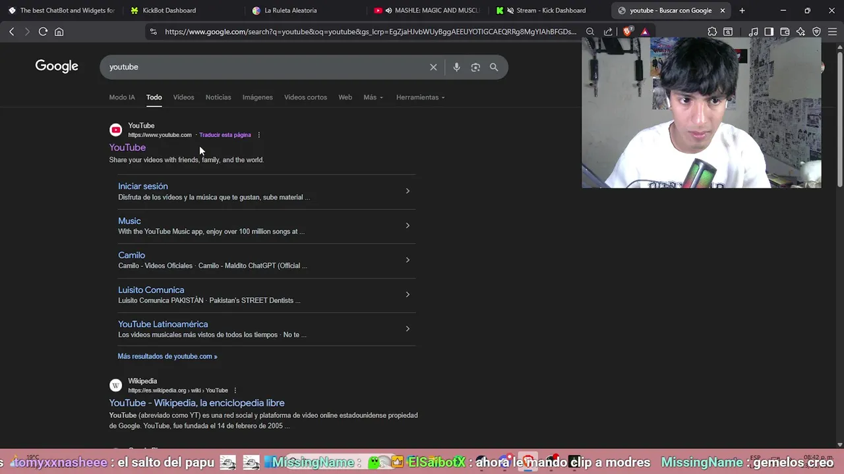Open YouTube - Wikipedia, la enciclopedia libre
Viewport: 844px width, 474px height.
197,403
